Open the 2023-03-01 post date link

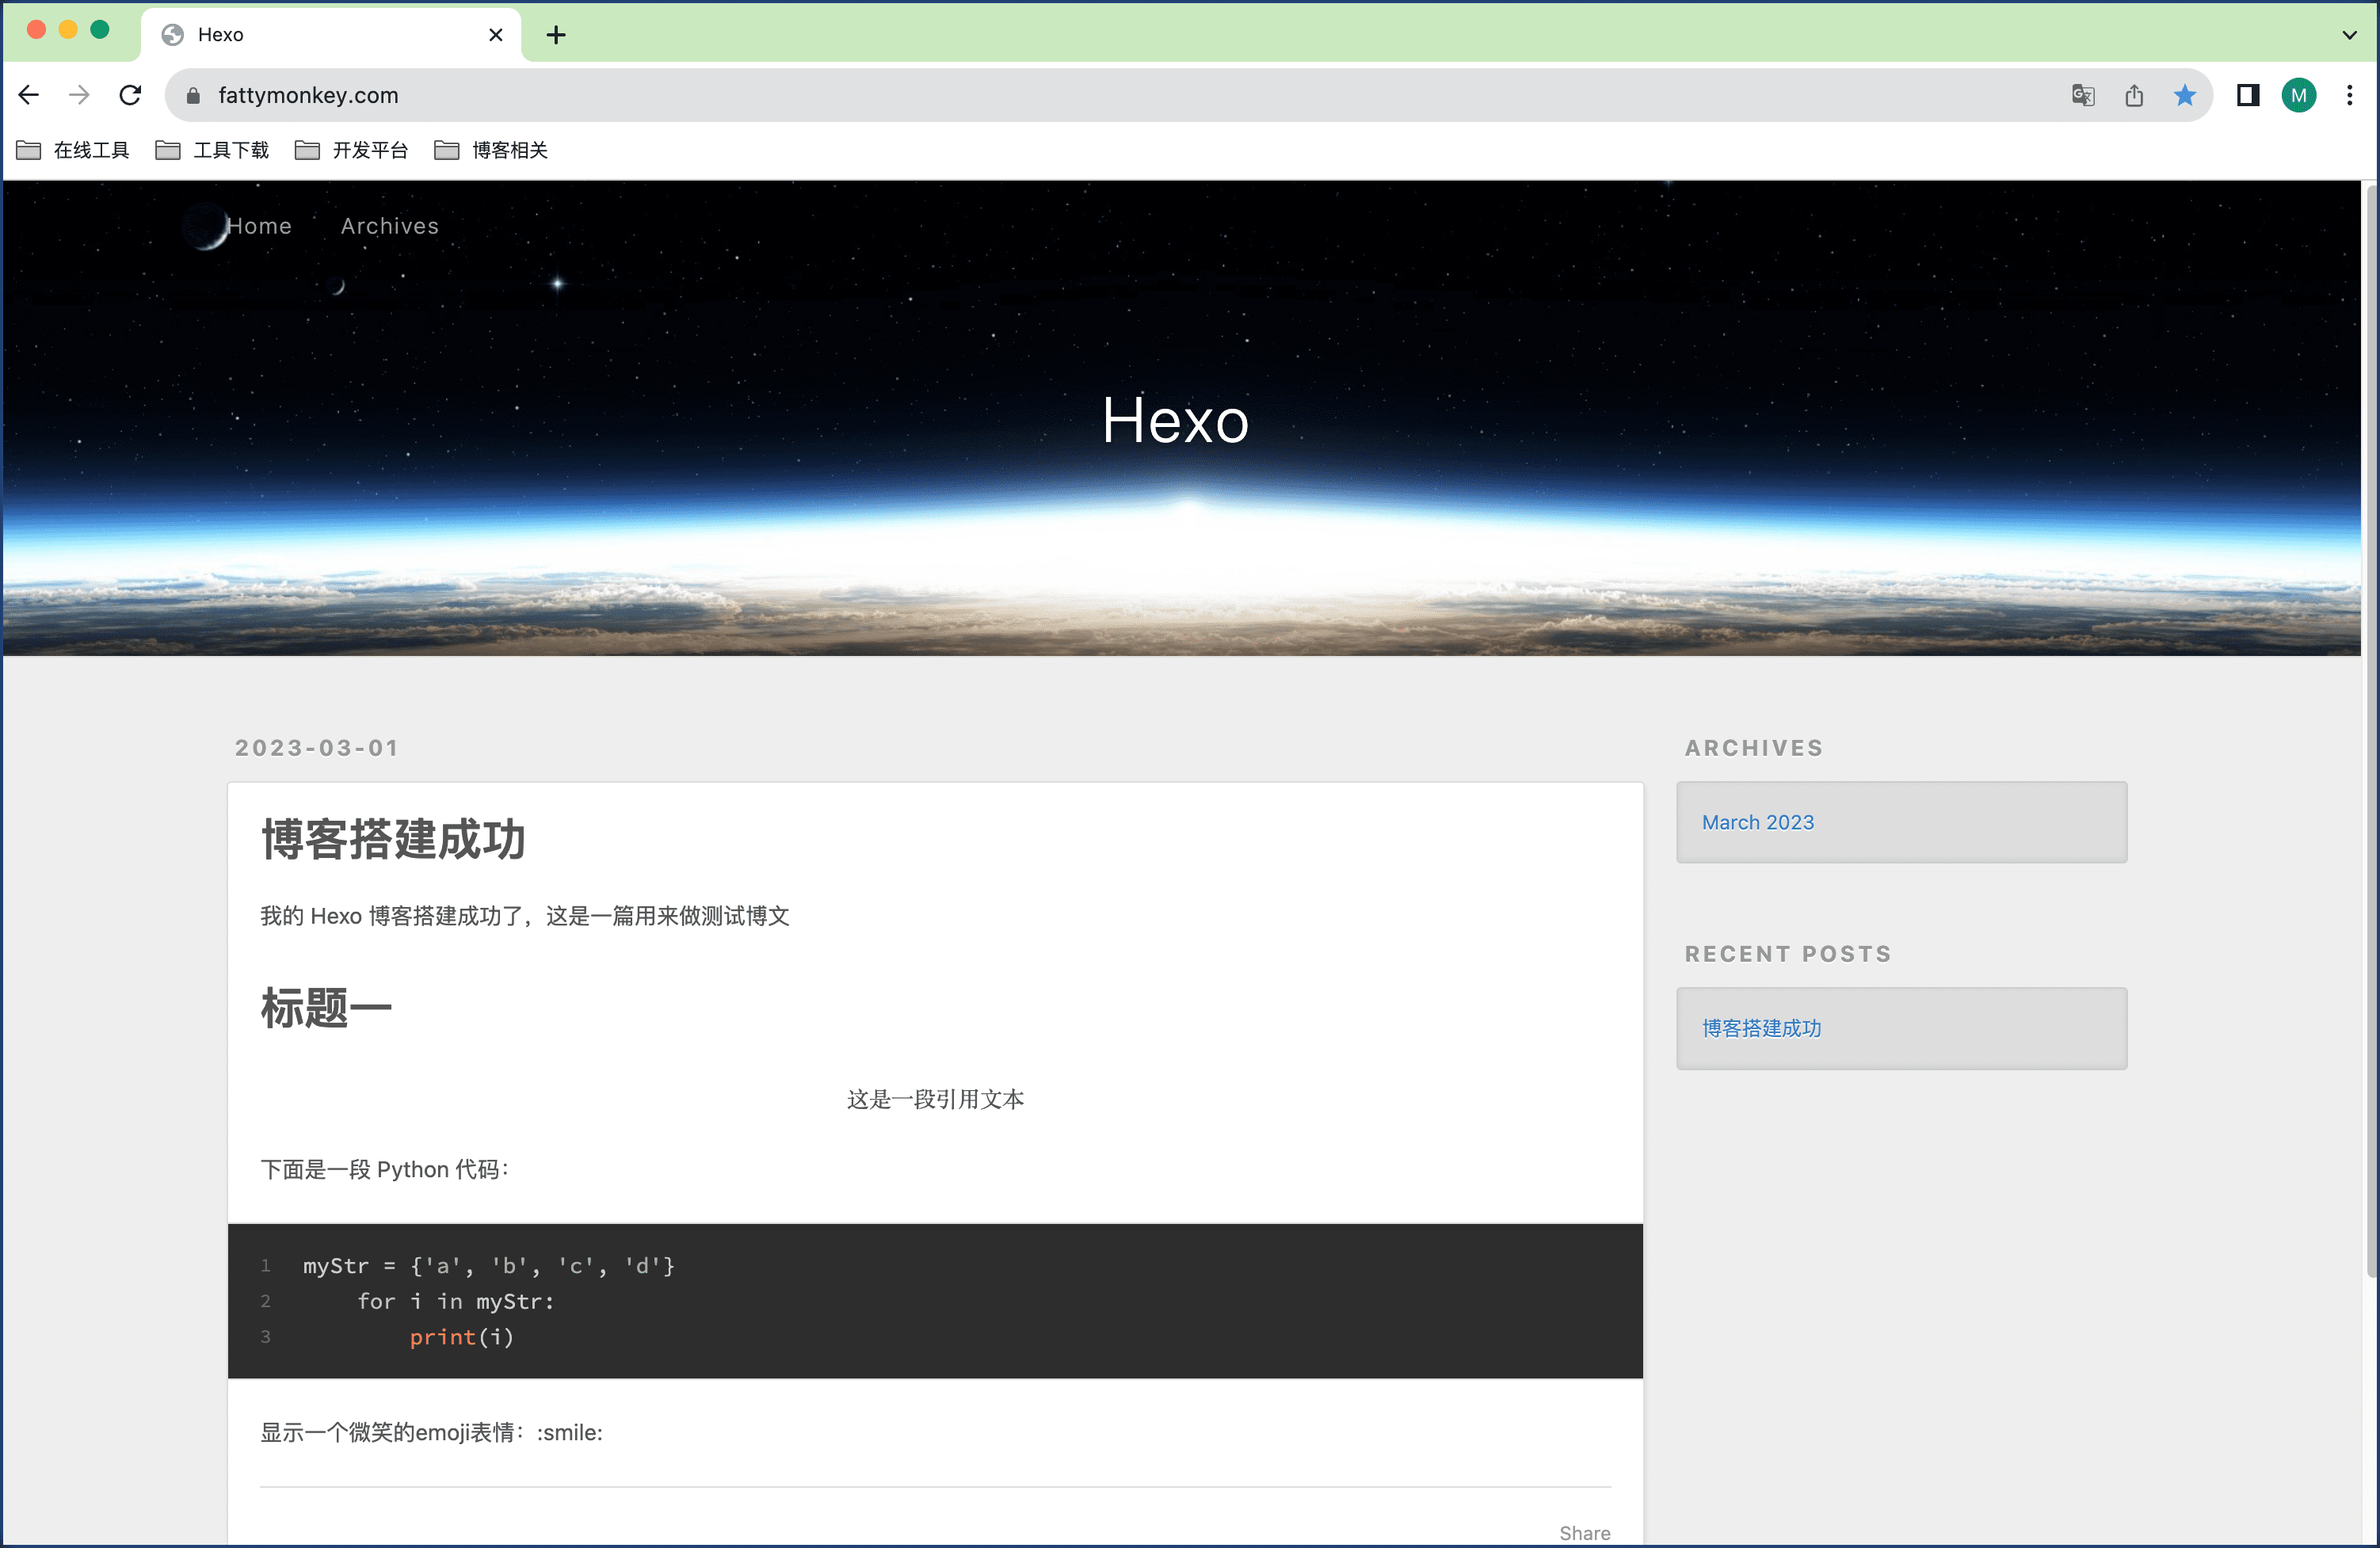317,748
